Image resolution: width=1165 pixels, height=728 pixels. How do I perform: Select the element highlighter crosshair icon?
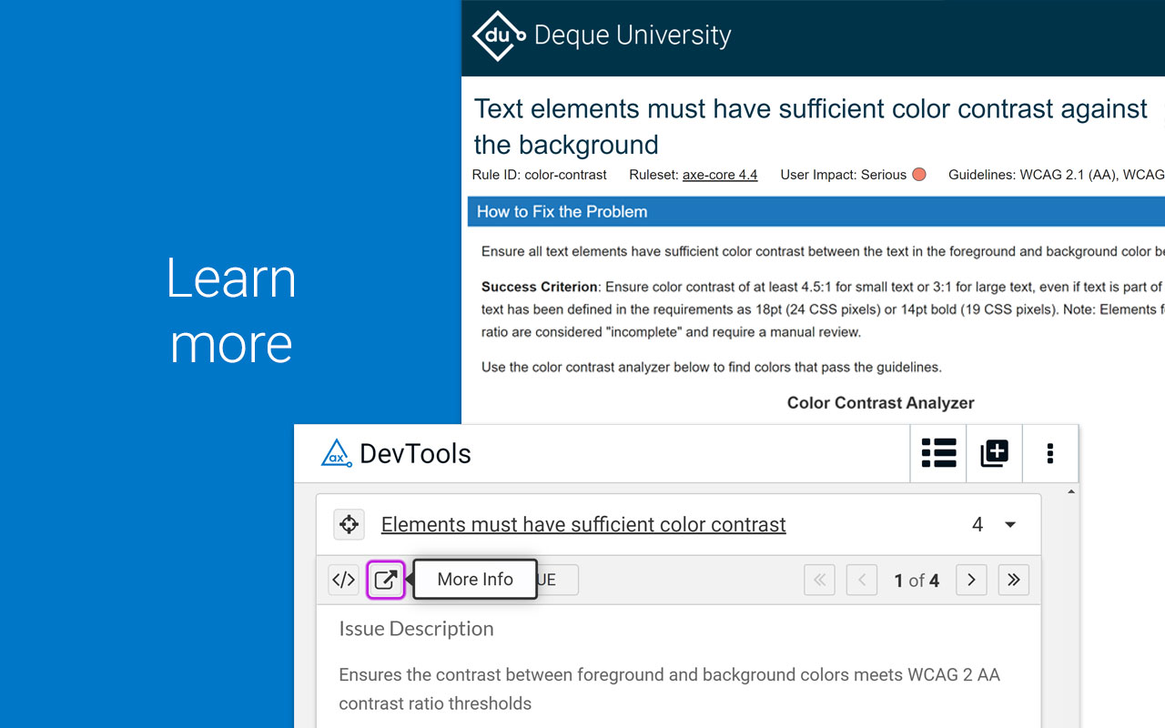point(349,524)
